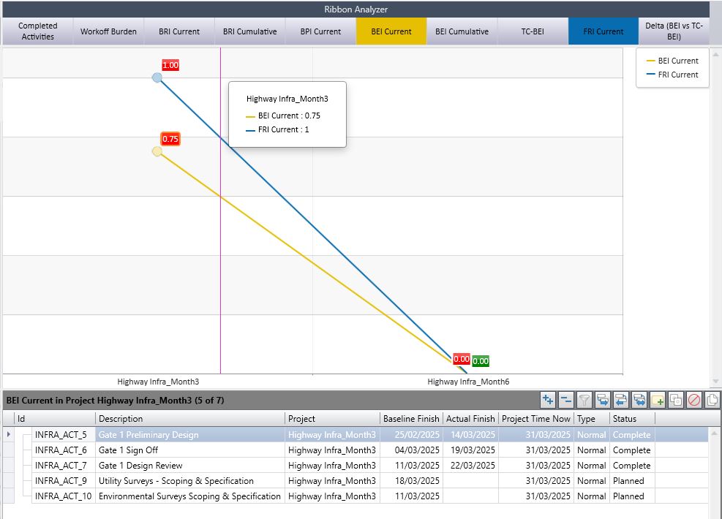Toggle the BEI Current ribbon button

391,31
